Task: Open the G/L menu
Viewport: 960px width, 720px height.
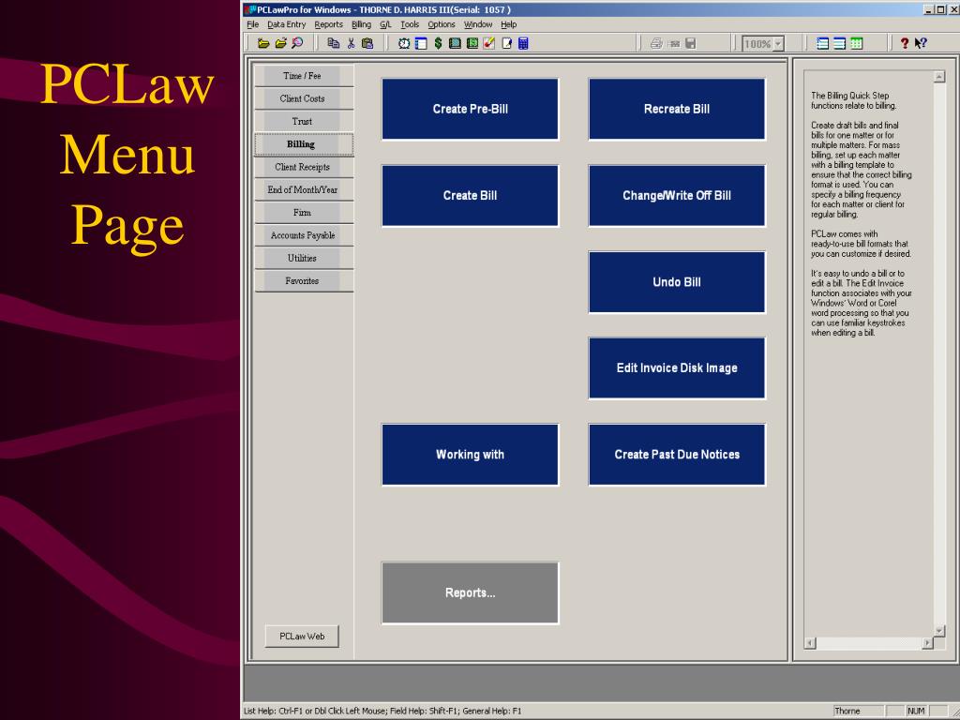Action: pyautogui.click(x=385, y=24)
